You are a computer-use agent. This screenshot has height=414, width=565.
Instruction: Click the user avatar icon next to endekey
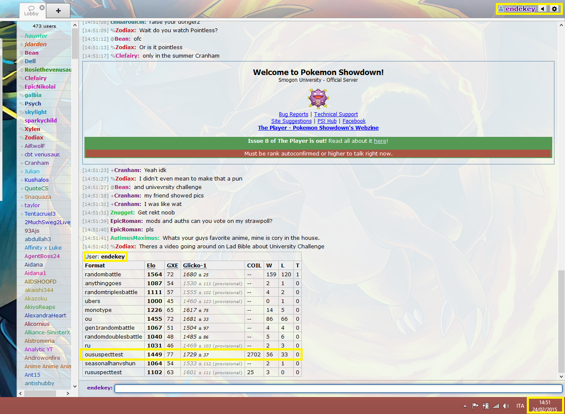tap(501, 9)
